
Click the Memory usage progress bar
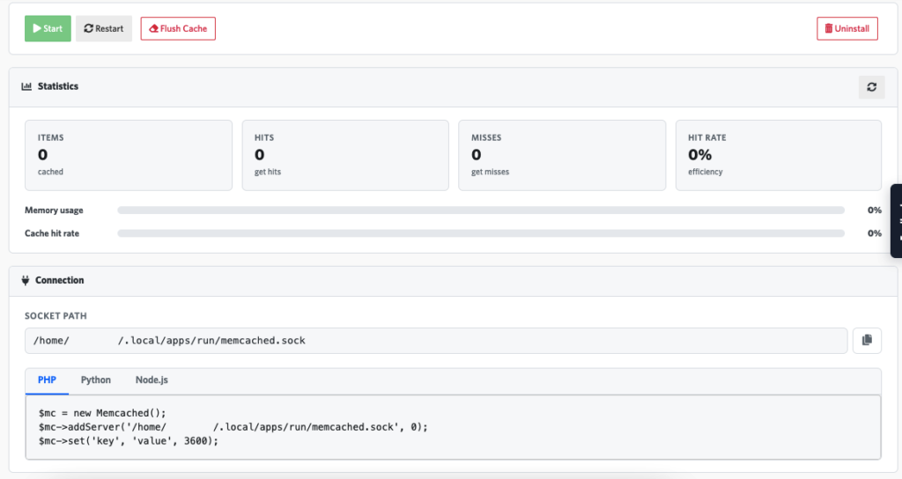[481, 210]
